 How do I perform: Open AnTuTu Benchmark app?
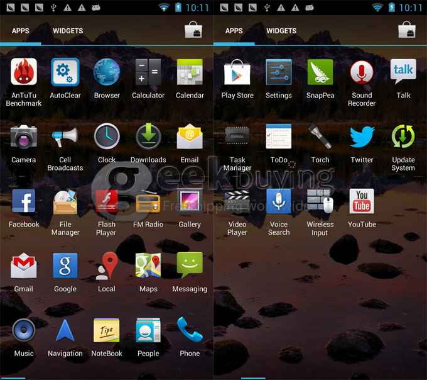(x=24, y=72)
